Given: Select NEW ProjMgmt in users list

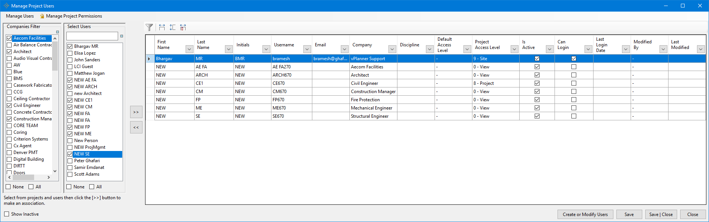Looking at the screenshot, I should click(90, 147).
